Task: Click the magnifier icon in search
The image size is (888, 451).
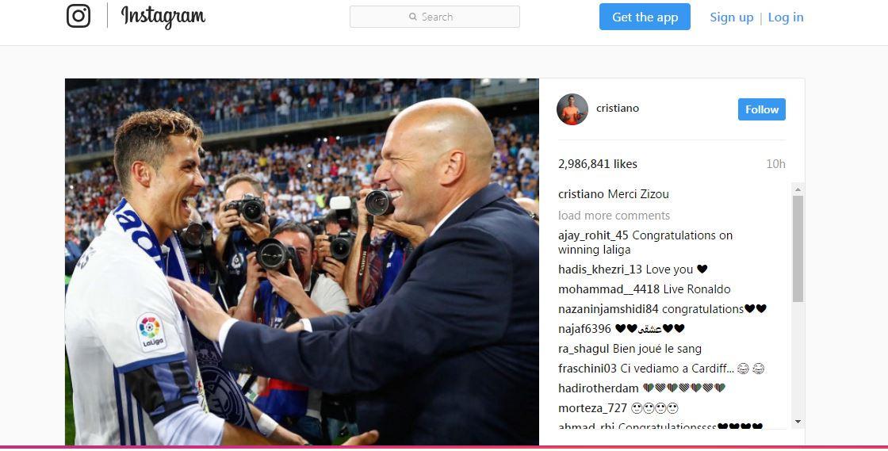Action: [413, 17]
